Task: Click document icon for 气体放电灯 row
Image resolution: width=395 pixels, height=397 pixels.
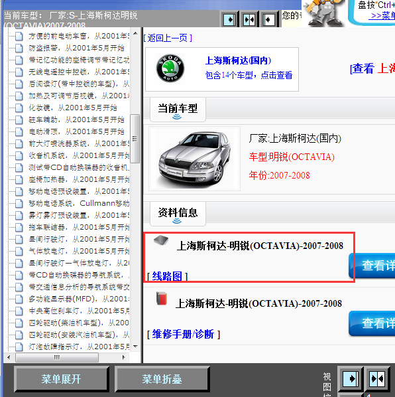Action: click(19, 251)
